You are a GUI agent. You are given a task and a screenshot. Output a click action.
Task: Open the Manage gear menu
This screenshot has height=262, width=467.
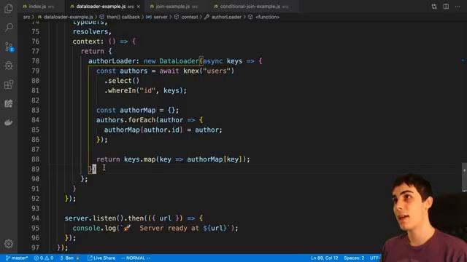point(9,244)
